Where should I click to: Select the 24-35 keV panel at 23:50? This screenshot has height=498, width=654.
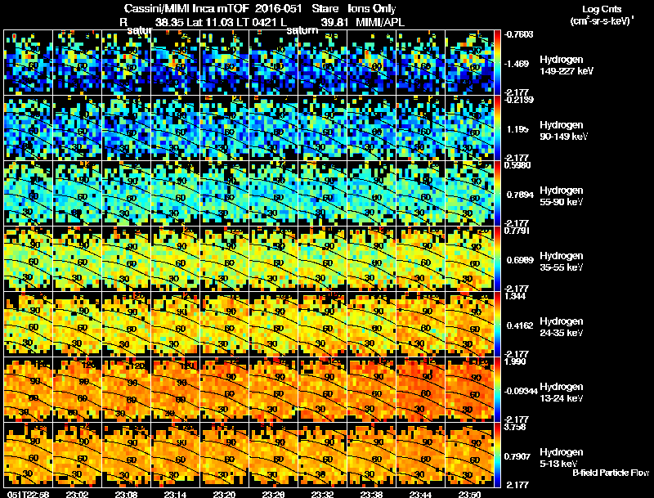[x=469, y=325]
